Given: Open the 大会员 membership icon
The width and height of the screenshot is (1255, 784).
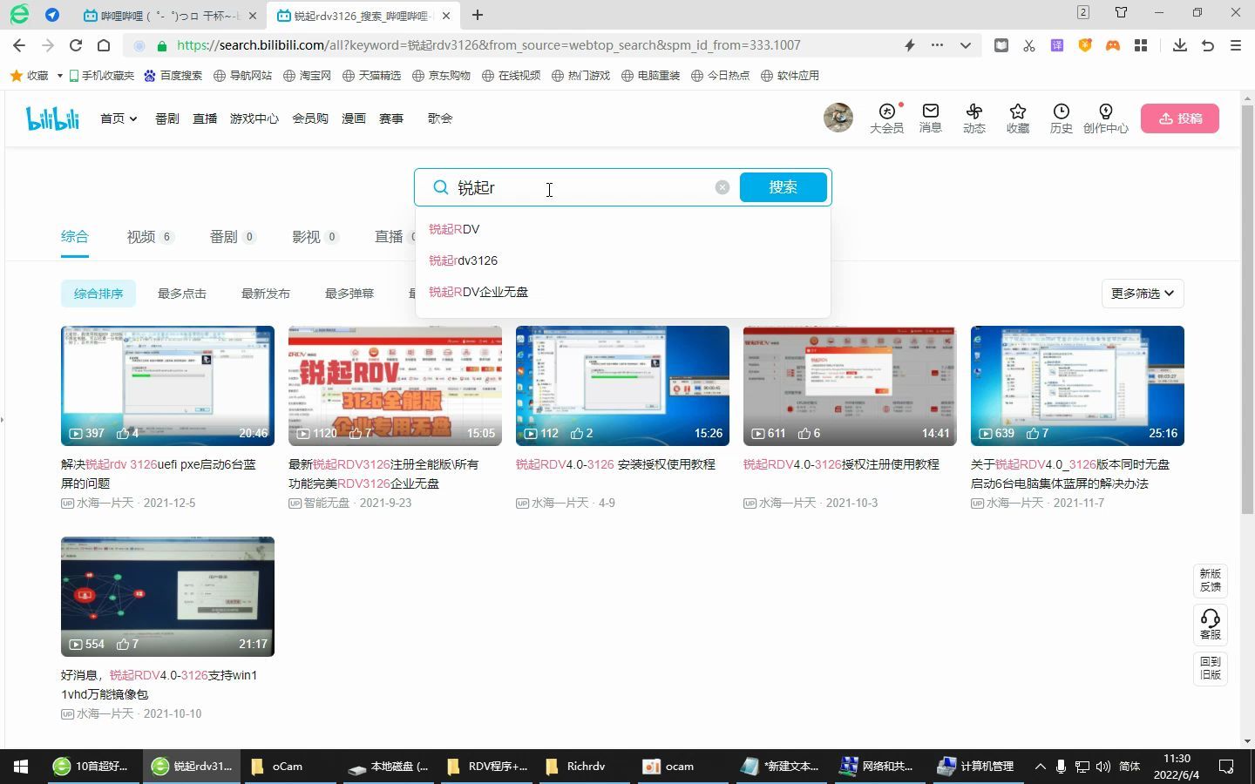Looking at the screenshot, I should pyautogui.click(x=886, y=118).
